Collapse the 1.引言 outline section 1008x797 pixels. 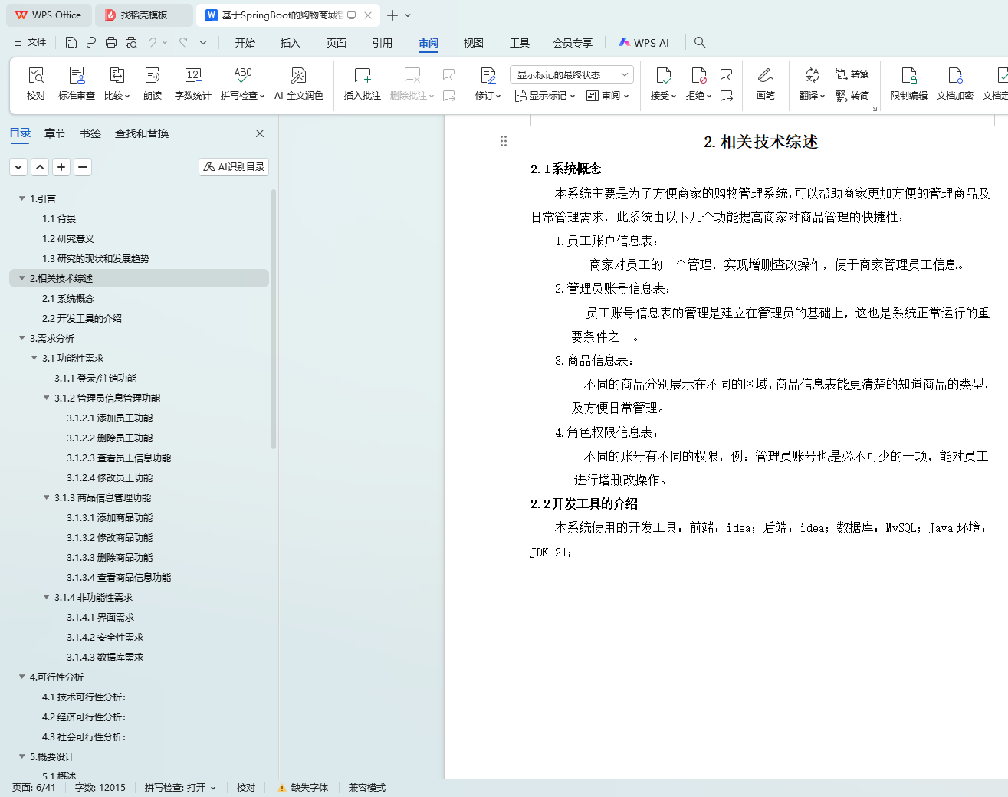[x=21, y=198]
